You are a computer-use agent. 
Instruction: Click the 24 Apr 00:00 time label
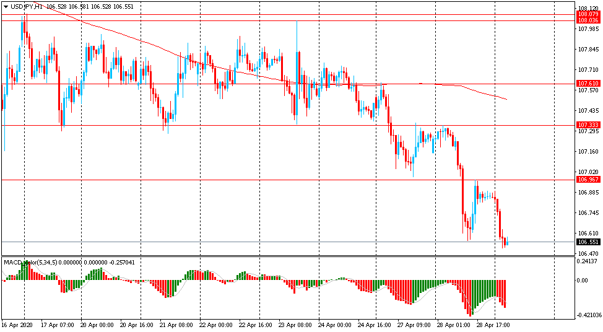(334, 325)
